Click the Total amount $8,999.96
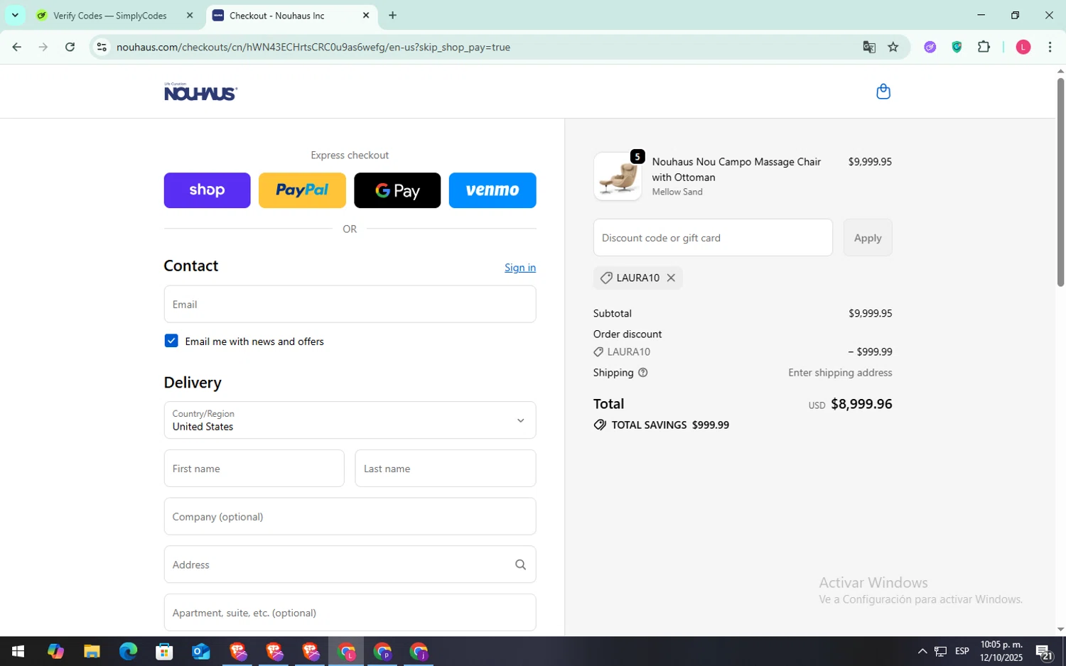The image size is (1066, 666). (x=861, y=404)
